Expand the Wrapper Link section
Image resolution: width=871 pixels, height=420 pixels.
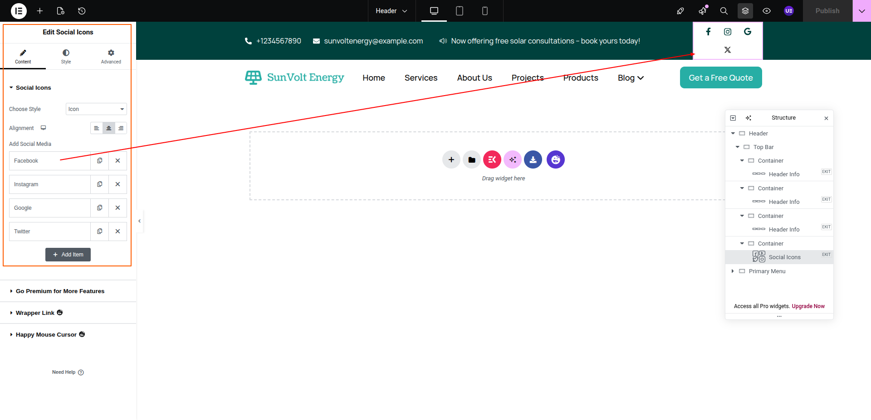[x=35, y=313]
